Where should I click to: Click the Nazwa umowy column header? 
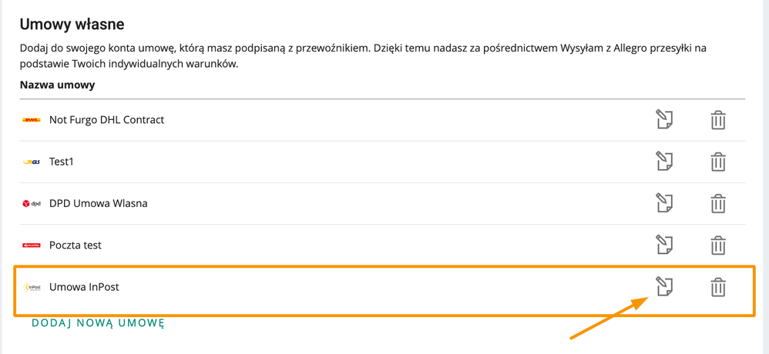click(57, 85)
